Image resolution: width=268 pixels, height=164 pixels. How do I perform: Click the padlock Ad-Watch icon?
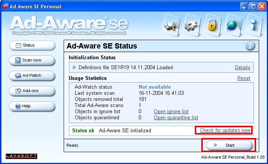(x=212, y=25)
